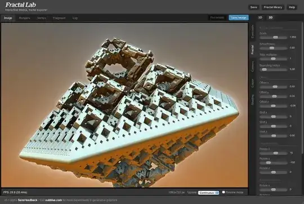
Task: Open the Colour vertical side tab
Action: pyautogui.click(x=252, y=83)
